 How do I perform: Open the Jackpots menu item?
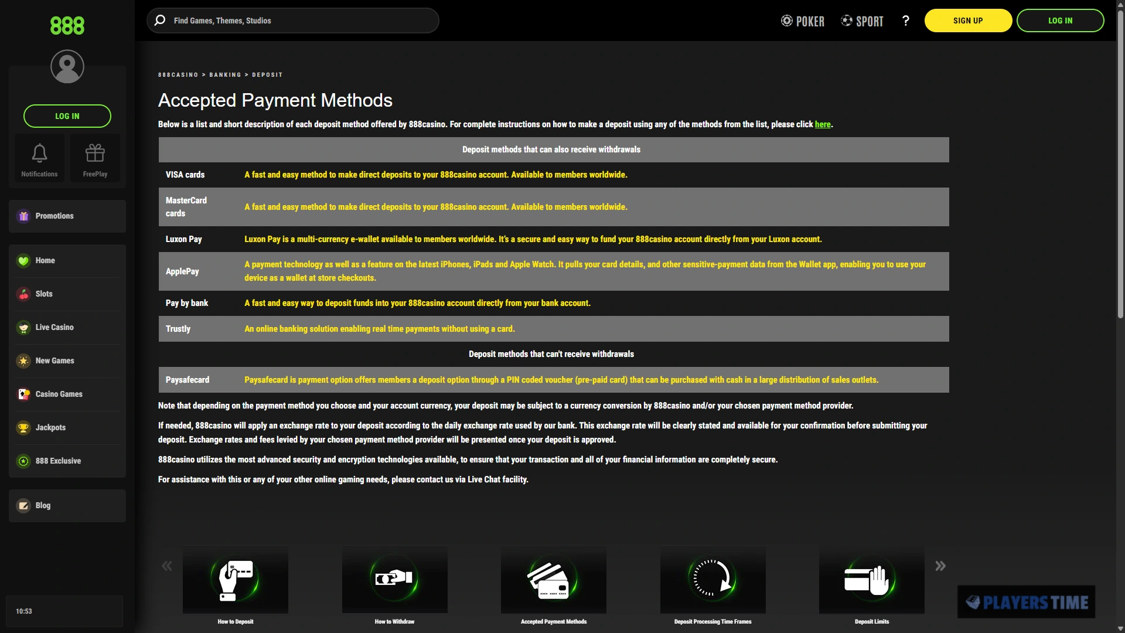click(x=67, y=428)
